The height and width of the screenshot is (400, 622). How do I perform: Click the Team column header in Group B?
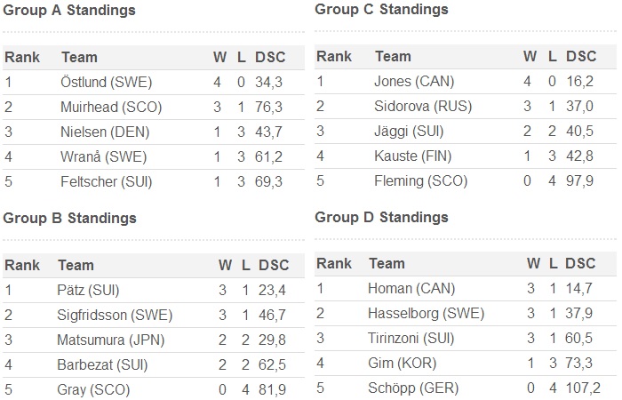pyautogui.click(x=76, y=265)
